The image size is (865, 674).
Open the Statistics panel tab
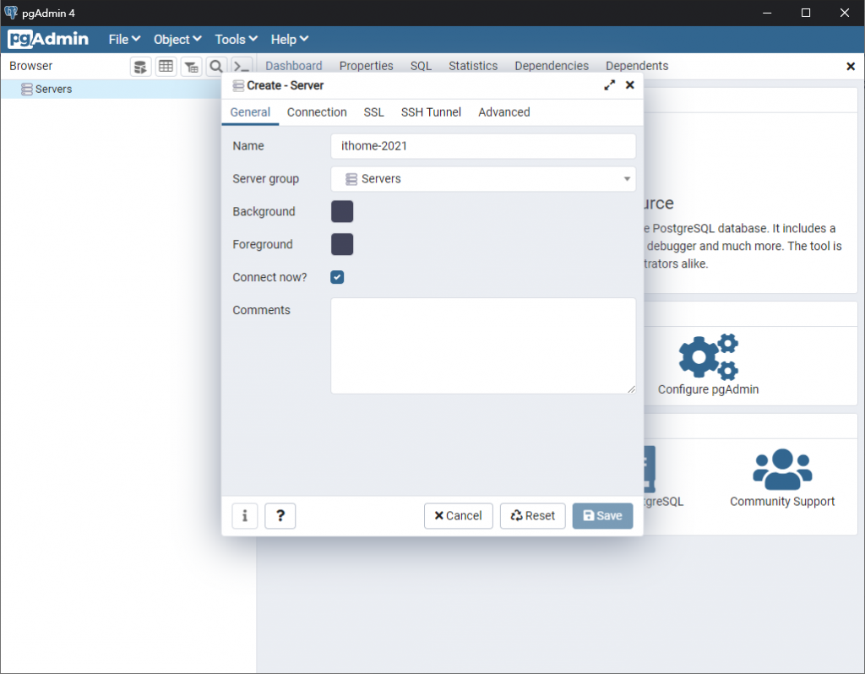(x=473, y=66)
